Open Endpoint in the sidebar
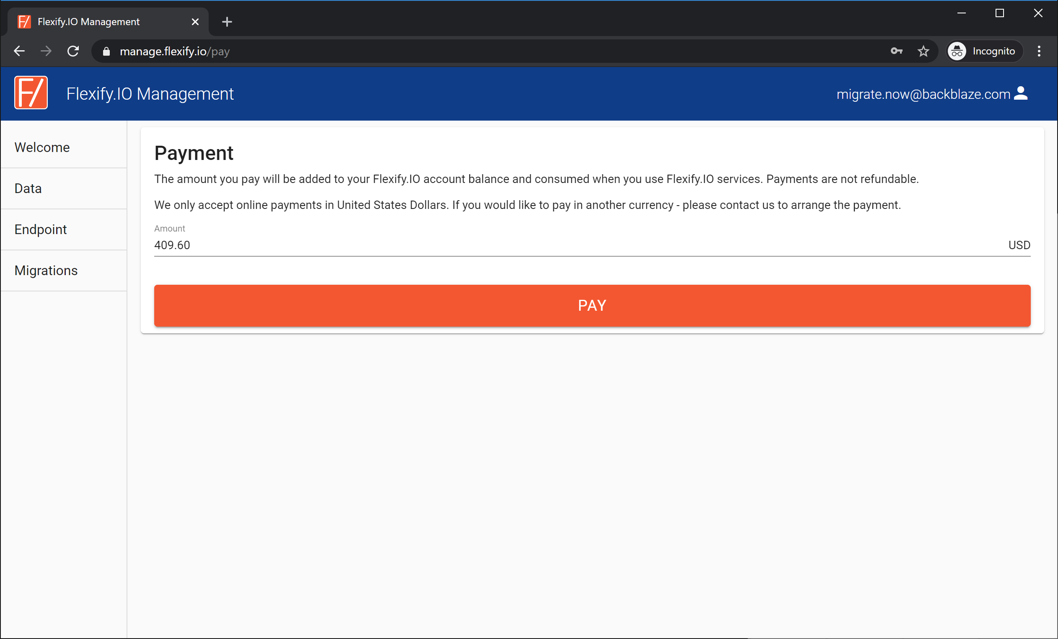 click(64, 229)
